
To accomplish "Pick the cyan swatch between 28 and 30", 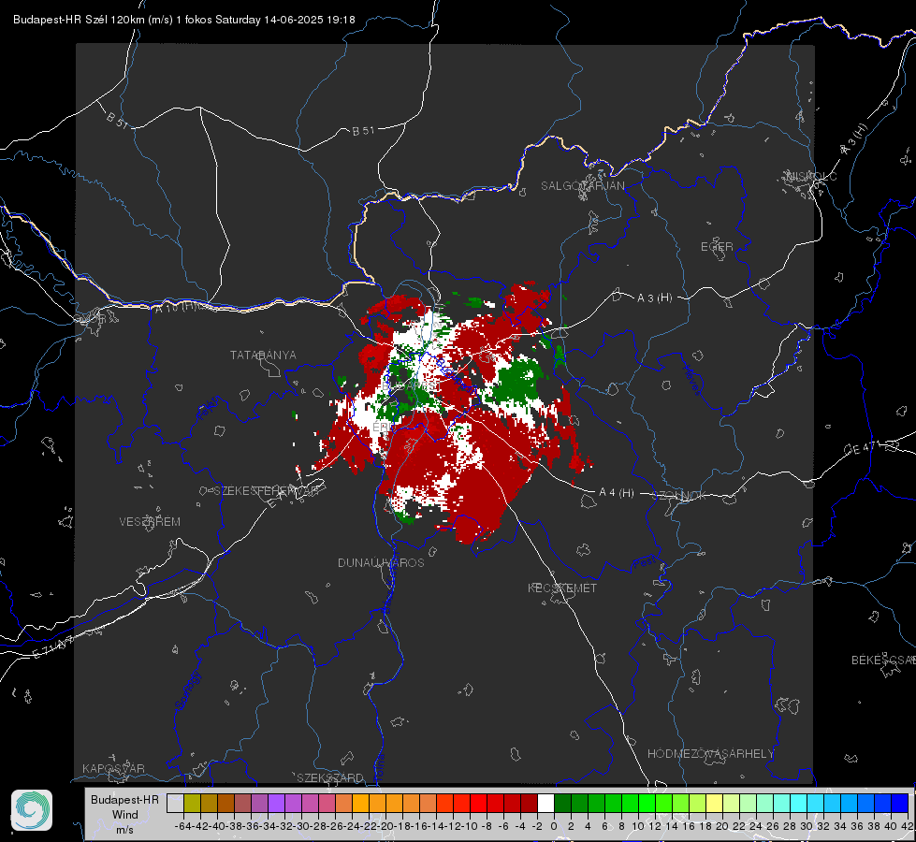I will [x=799, y=803].
